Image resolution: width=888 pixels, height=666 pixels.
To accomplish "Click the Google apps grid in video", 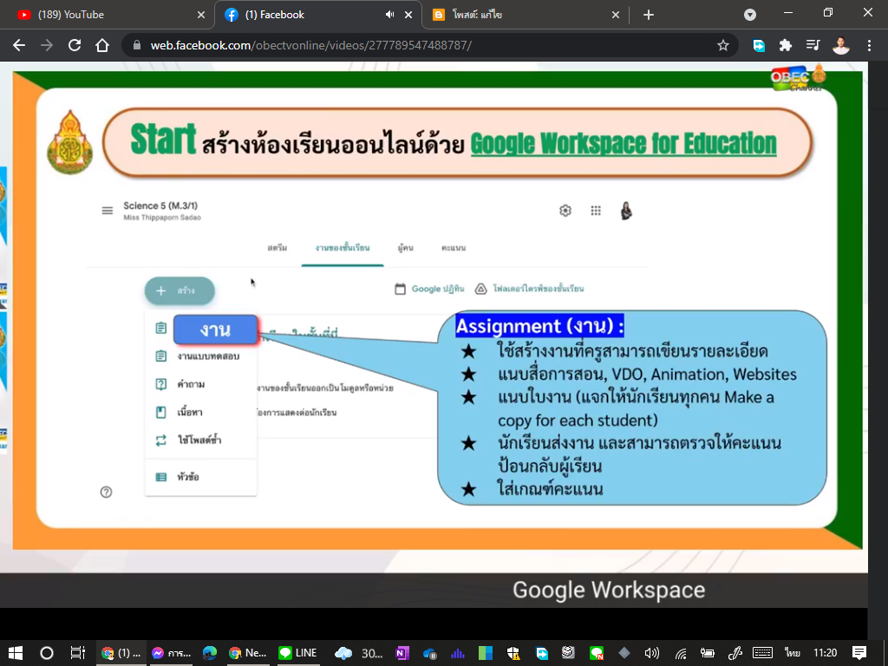I will click(596, 211).
